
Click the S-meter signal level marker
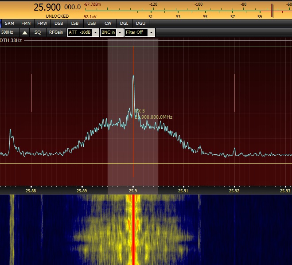click(x=272, y=11)
